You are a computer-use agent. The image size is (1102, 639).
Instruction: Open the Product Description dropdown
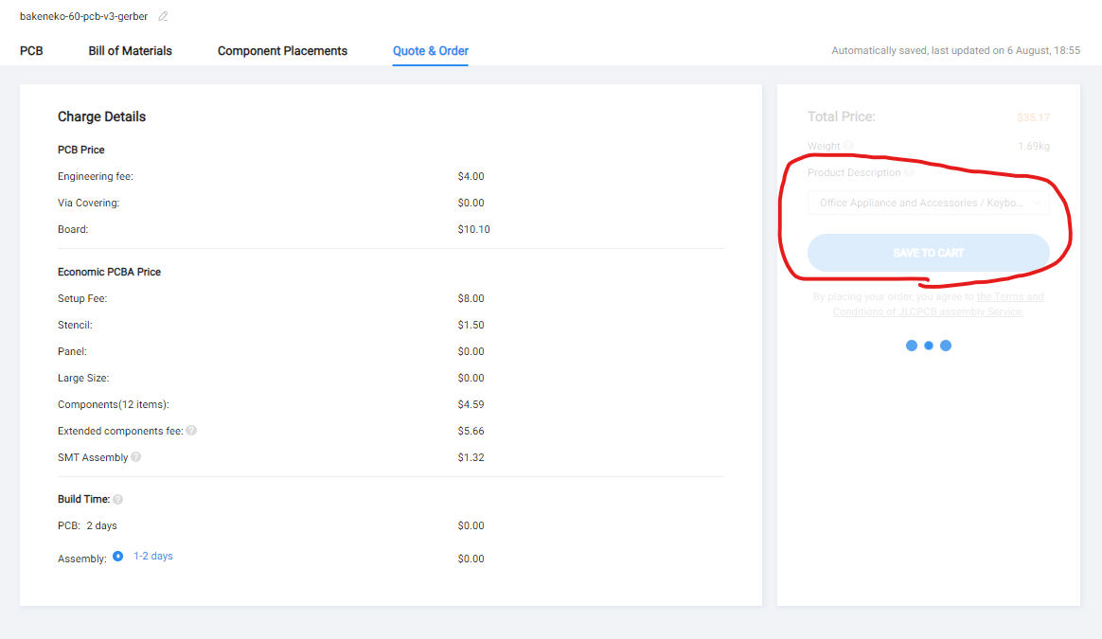click(929, 203)
